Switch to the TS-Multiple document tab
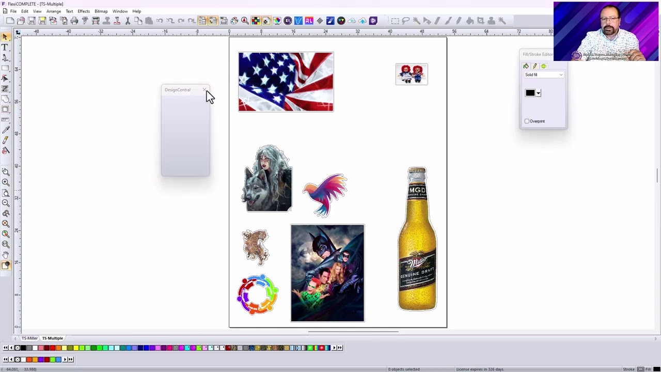The image size is (661, 372). click(x=53, y=338)
